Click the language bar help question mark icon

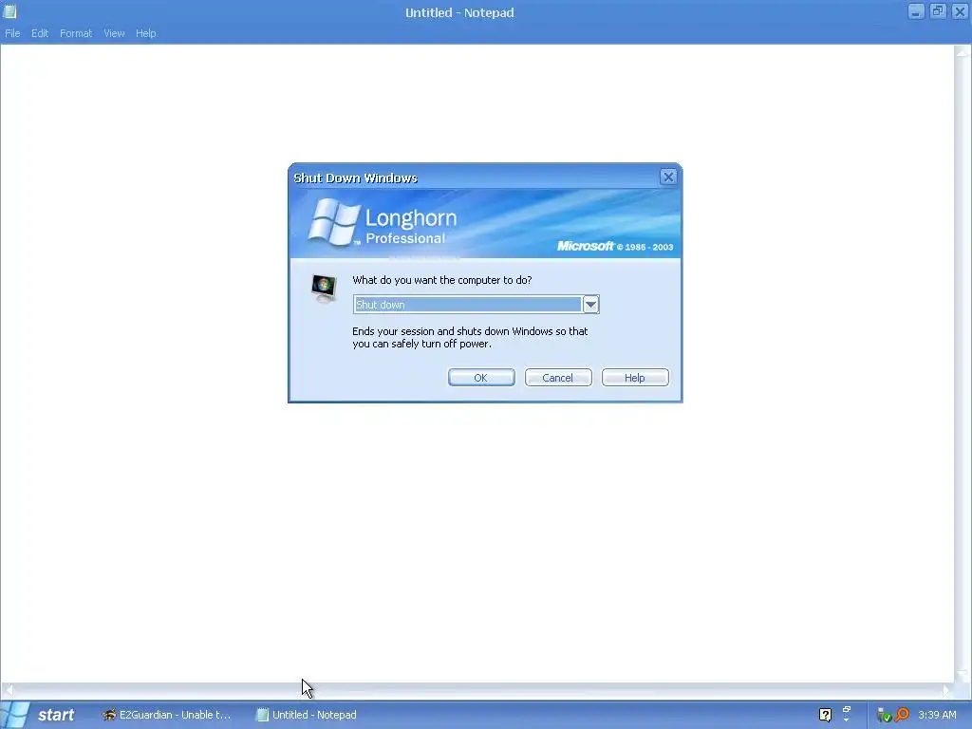(x=825, y=716)
